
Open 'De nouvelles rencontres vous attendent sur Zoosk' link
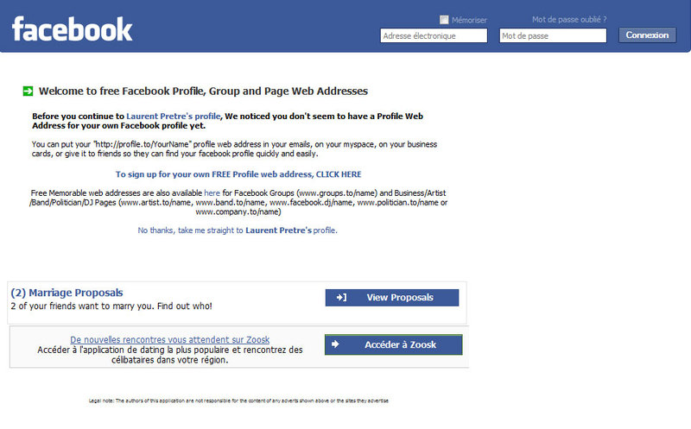point(169,339)
